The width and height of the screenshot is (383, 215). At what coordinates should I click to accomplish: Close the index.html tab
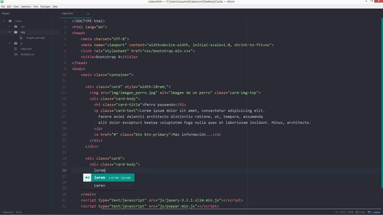pos(88,14)
